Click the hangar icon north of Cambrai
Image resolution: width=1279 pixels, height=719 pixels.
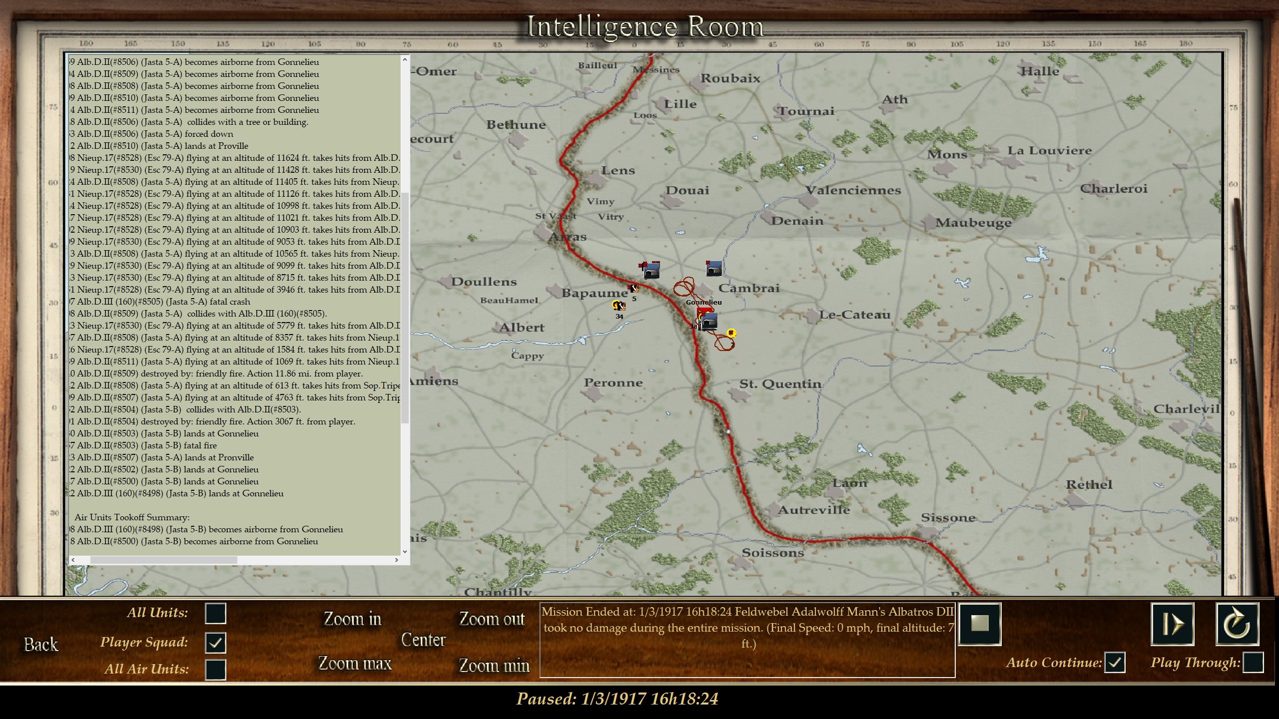point(714,269)
